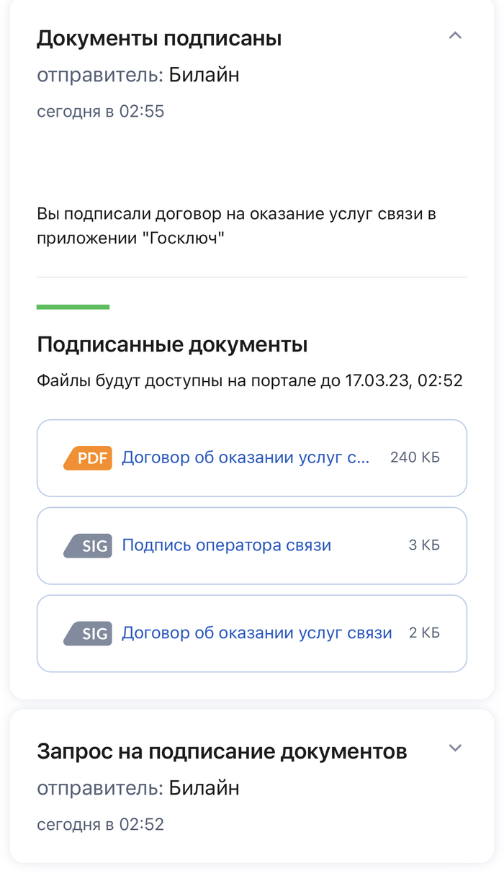The width and height of the screenshot is (504, 876).
Task: Click the 3 КБ file size label
Action: click(424, 546)
